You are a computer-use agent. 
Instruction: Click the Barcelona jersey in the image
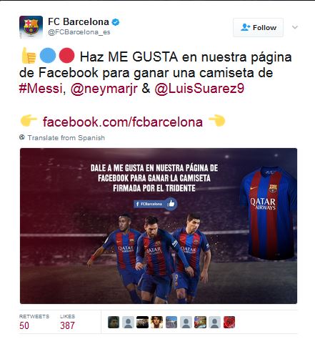(x=269, y=213)
